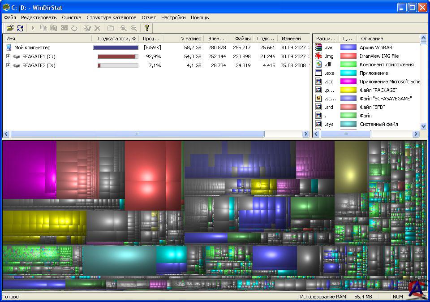Click the cyan .exe color swatch
Viewport: 430px width, 302px height.
[348, 73]
